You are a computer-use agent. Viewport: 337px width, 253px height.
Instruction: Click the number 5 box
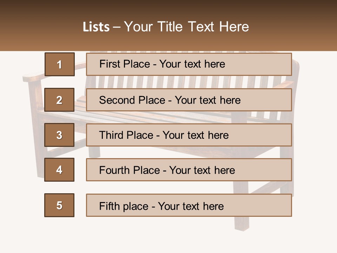(59, 205)
